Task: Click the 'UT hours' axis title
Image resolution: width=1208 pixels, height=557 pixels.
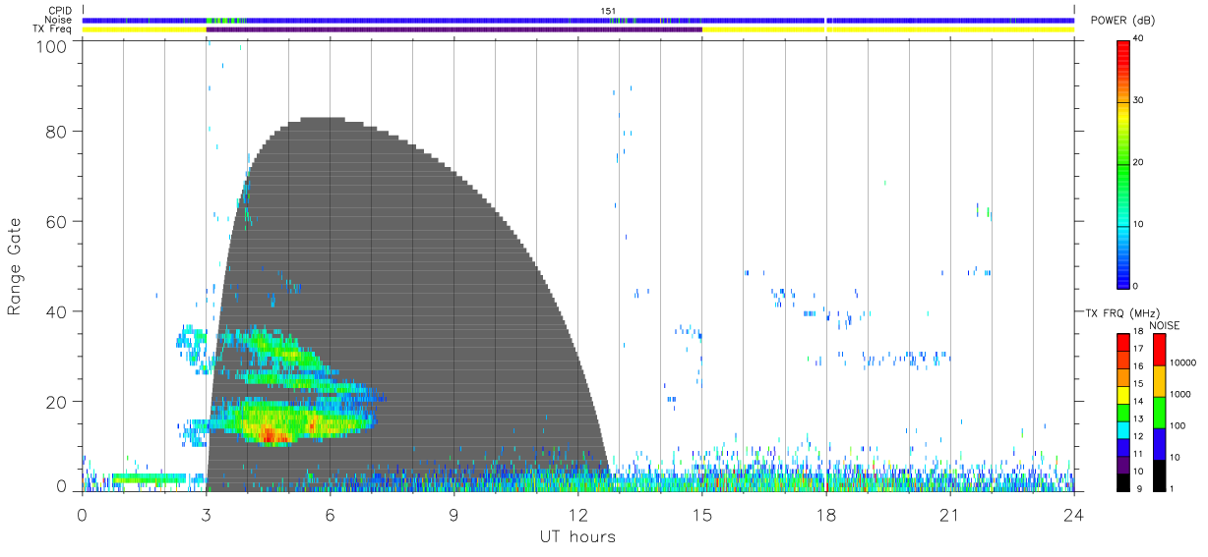Action: point(577,536)
